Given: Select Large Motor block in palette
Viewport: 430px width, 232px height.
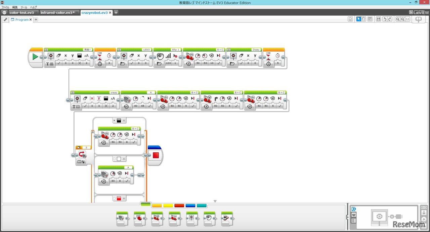Looking at the screenshot, I should [x=139, y=219].
